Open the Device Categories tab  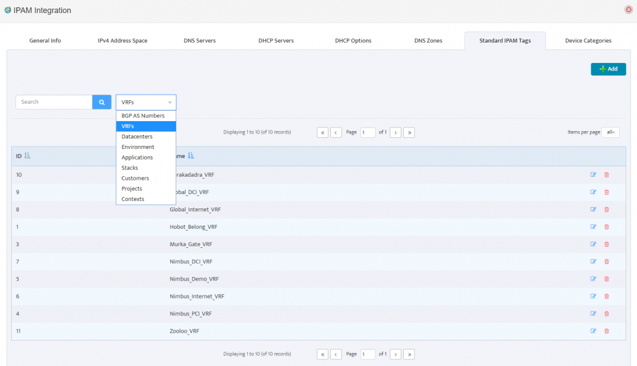[x=588, y=40]
